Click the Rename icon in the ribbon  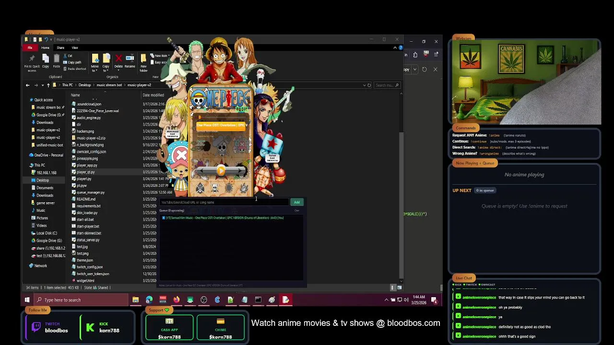click(130, 59)
